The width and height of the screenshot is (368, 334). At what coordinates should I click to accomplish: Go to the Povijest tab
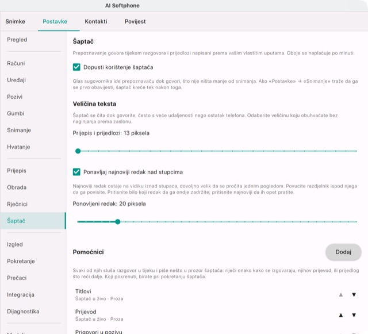(x=135, y=21)
